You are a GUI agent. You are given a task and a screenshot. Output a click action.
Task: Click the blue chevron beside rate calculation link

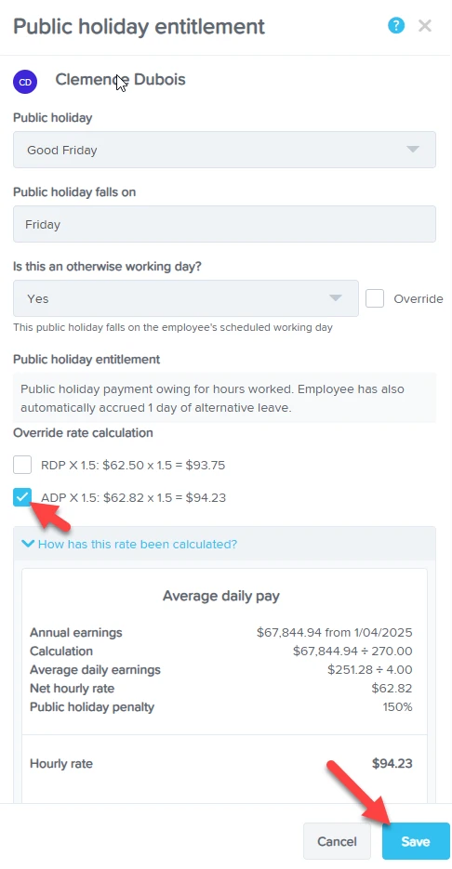tap(27, 545)
